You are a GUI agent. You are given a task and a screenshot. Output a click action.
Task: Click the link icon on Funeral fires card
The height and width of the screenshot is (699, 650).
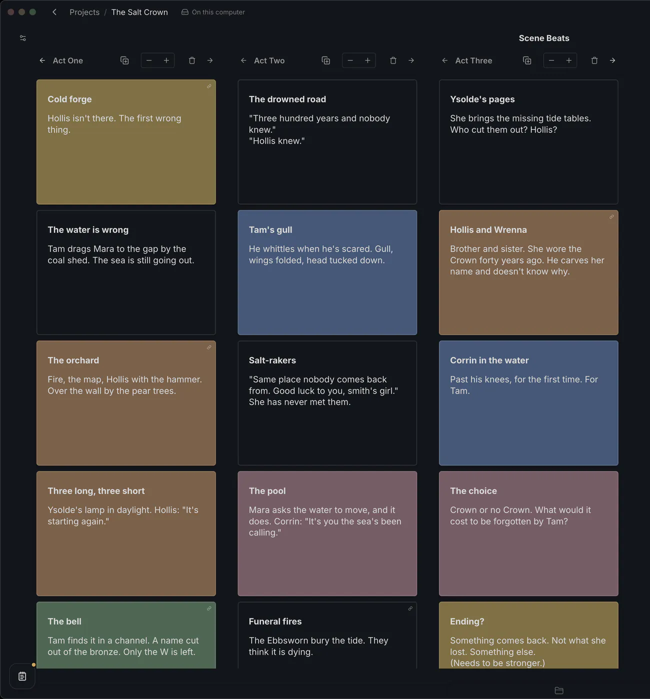[x=410, y=608]
